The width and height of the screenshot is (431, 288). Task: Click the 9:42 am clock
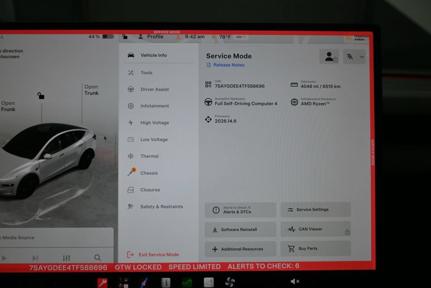(194, 37)
